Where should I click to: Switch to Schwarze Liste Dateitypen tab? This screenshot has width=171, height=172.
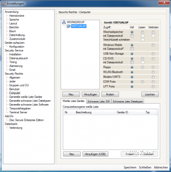tap(128, 101)
